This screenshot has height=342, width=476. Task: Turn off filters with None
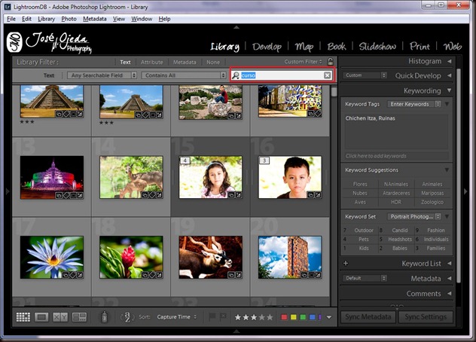tap(213, 62)
